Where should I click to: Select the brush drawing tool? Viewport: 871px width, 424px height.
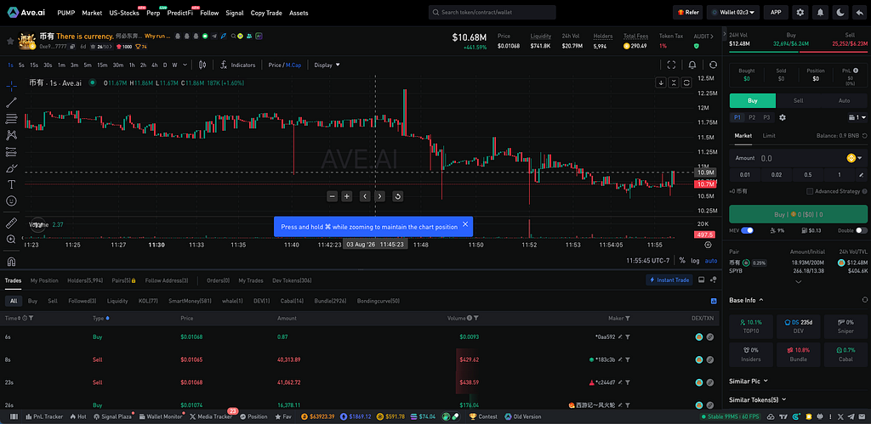[x=11, y=167]
